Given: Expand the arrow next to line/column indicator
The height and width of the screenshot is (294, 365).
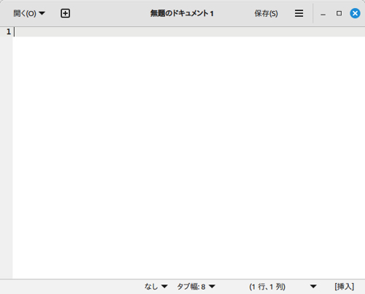Looking at the screenshot, I should tap(313, 287).
